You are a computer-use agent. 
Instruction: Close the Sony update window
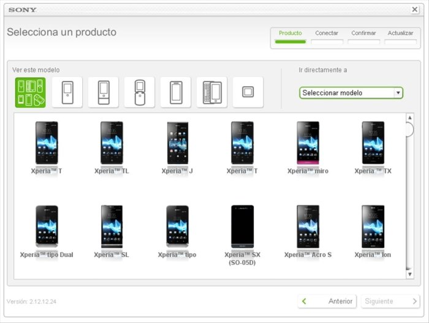point(414,10)
